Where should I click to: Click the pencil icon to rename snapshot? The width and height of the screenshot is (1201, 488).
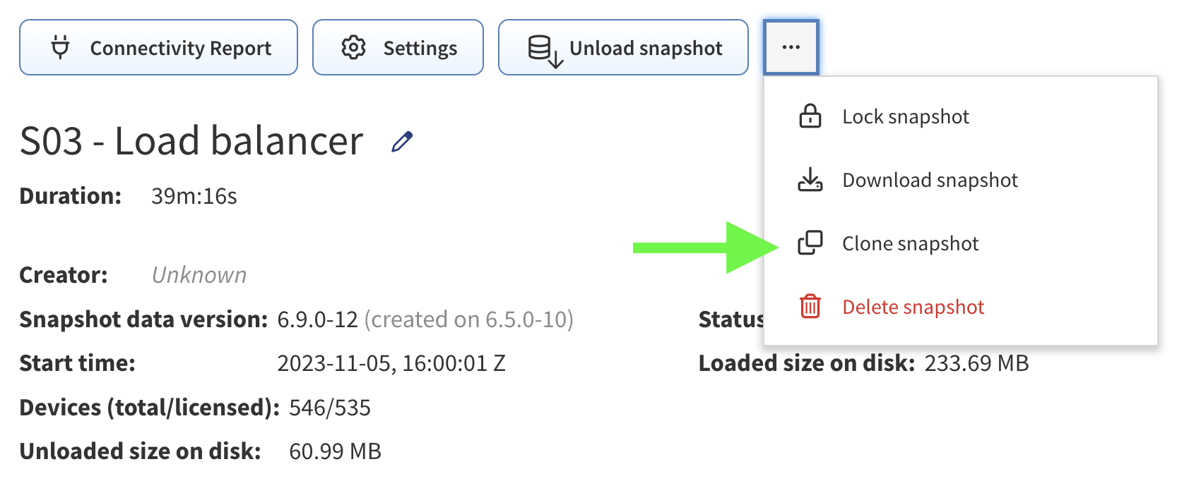coord(402,142)
